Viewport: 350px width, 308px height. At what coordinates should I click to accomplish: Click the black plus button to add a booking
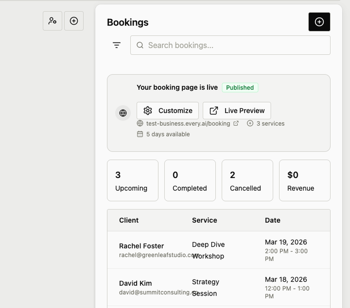tap(319, 22)
